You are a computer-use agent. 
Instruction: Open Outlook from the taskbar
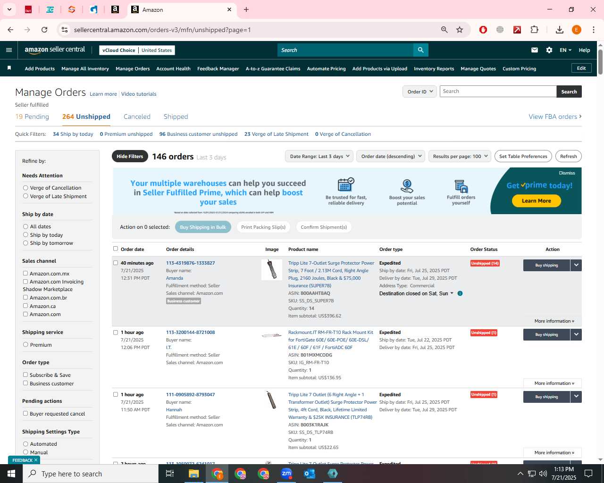pyautogui.click(x=310, y=474)
